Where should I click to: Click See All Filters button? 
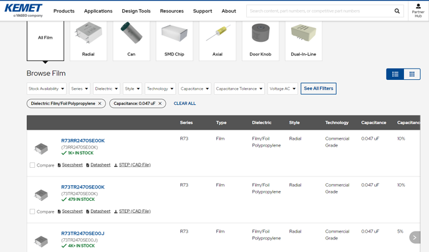tap(319, 89)
